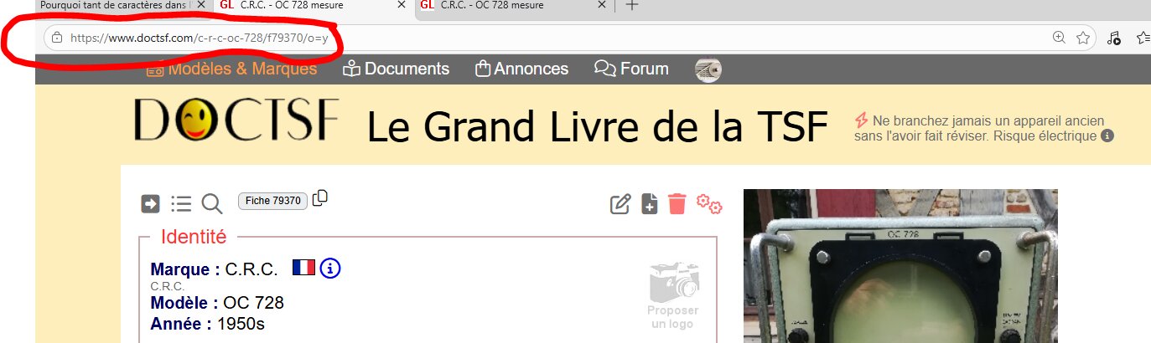Screen dimensions: 1151x343
Task: Click the arrow-right navigation icon above Identité
Action: [150, 203]
